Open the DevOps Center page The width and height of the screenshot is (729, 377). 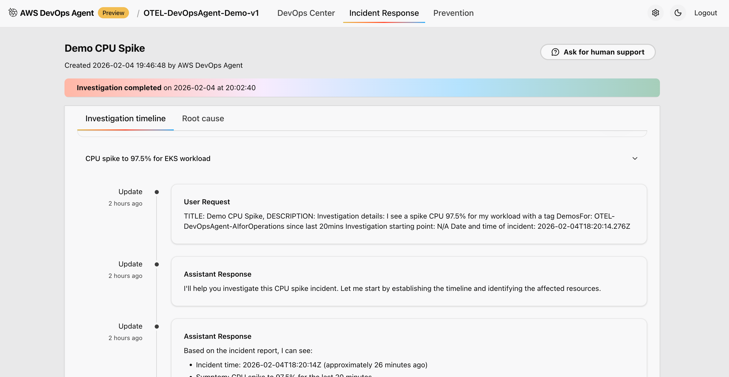point(306,13)
